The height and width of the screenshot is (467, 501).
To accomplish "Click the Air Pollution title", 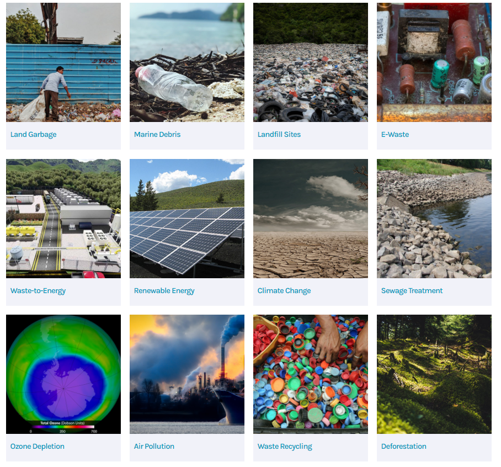I will [154, 447].
